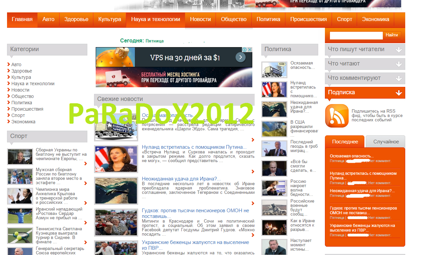This screenshot has height=255, width=435.
Task: Open Новости in Категории sidebar list
Action: tap(20, 90)
